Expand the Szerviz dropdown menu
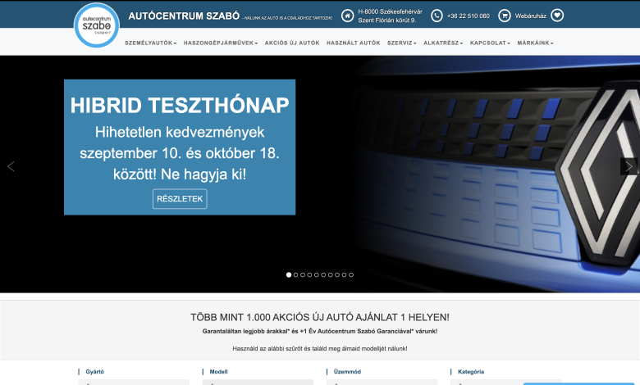 coord(401,43)
